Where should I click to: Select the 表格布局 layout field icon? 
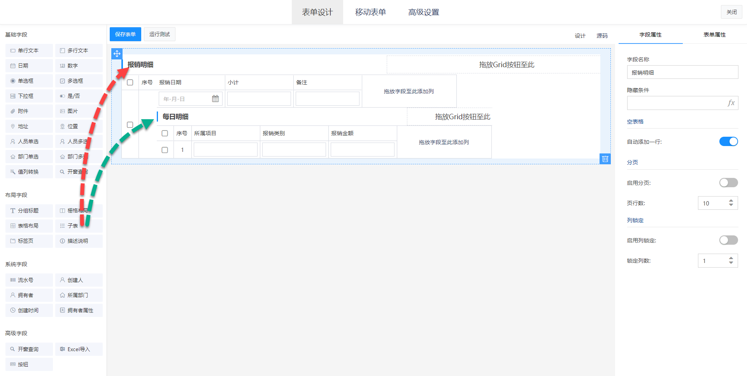tap(13, 226)
